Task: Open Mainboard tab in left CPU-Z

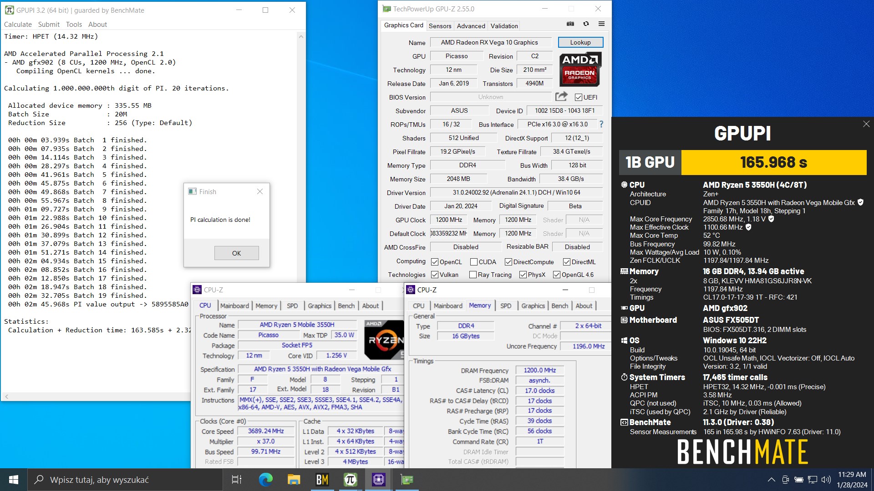Action: (x=234, y=306)
